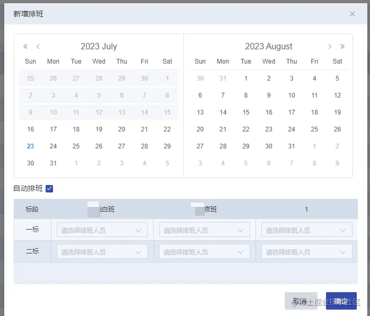Click the 取消 cancel button

click(x=301, y=301)
